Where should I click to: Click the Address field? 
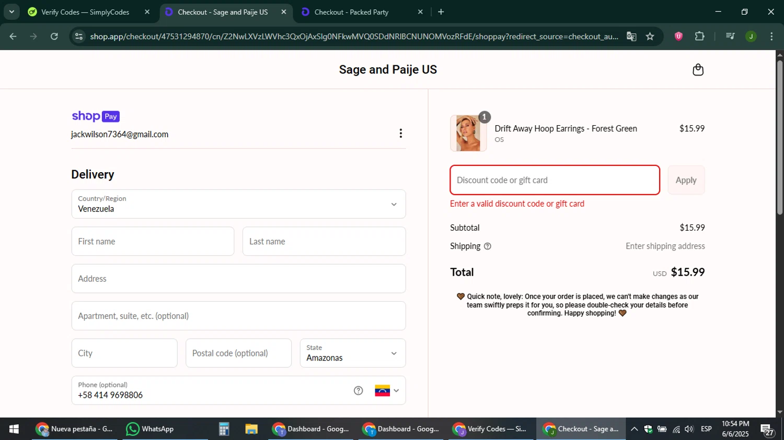pyautogui.click(x=238, y=279)
